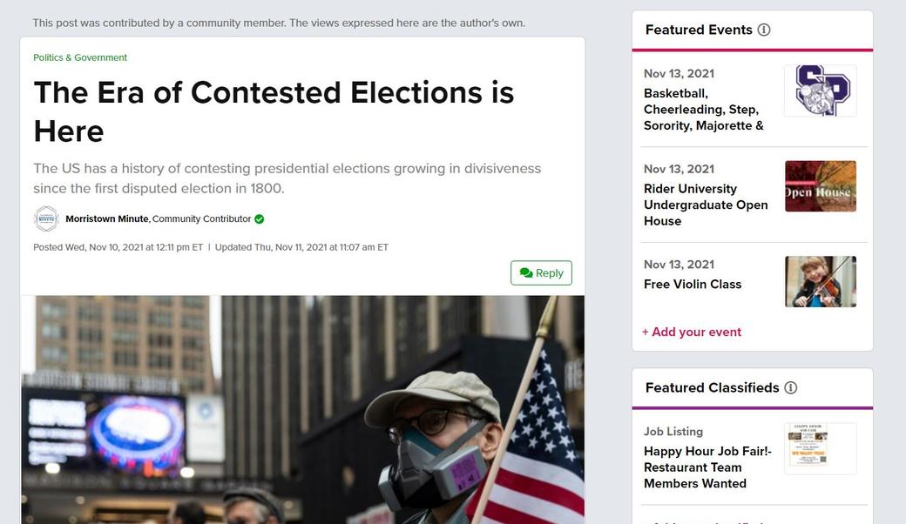Click the basketball event logo thumbnail
This screenshot has height=524, width=906.
[x=820, y=91]
